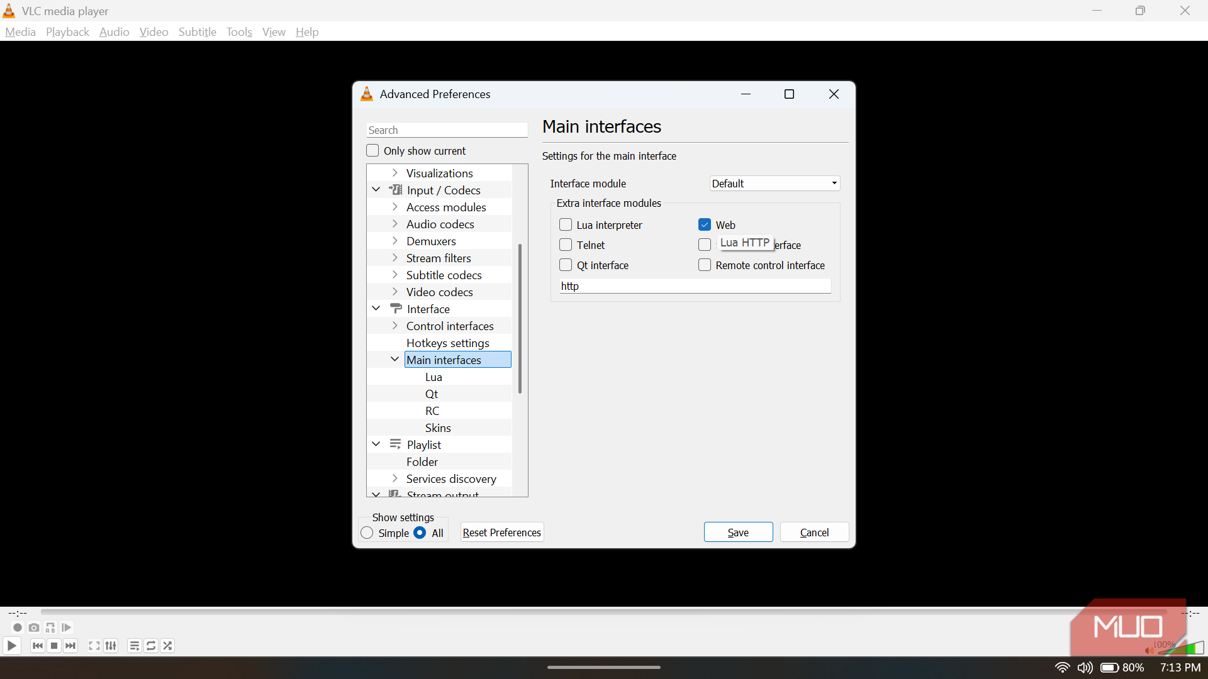Click the record button icon
Image resolution: width=1208 pixels, height=679 pixels.
(x=18, y=627)
